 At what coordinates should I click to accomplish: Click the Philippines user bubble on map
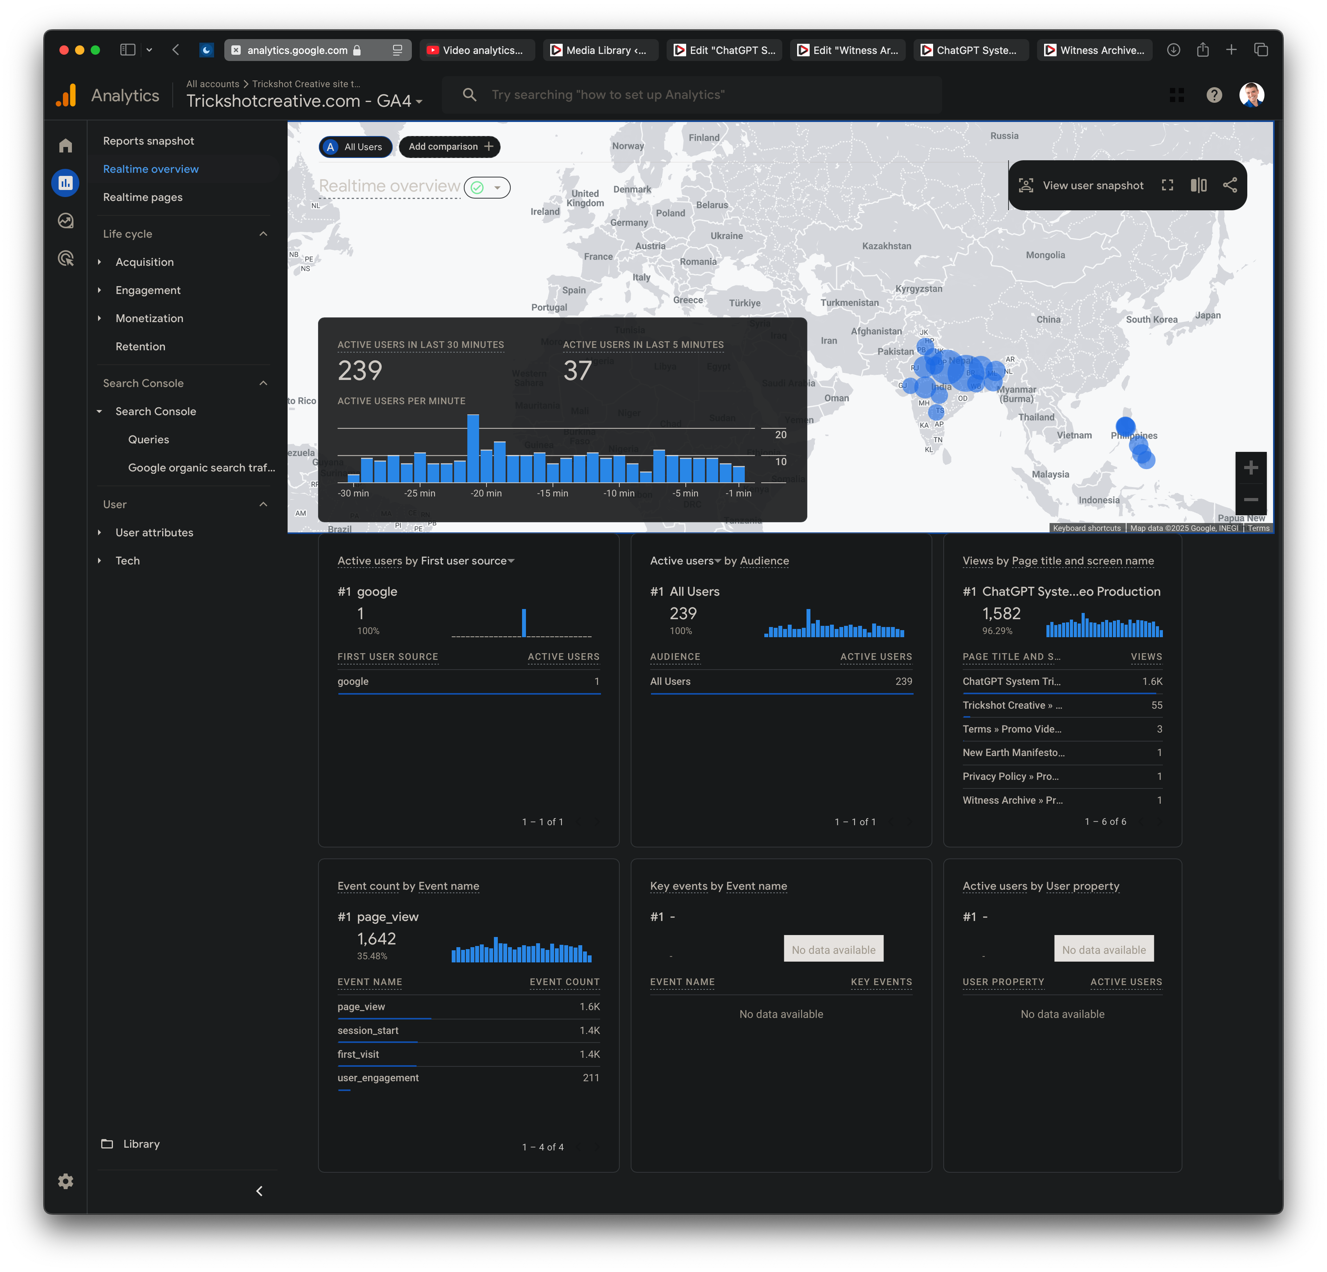[x=1125, y=426]
